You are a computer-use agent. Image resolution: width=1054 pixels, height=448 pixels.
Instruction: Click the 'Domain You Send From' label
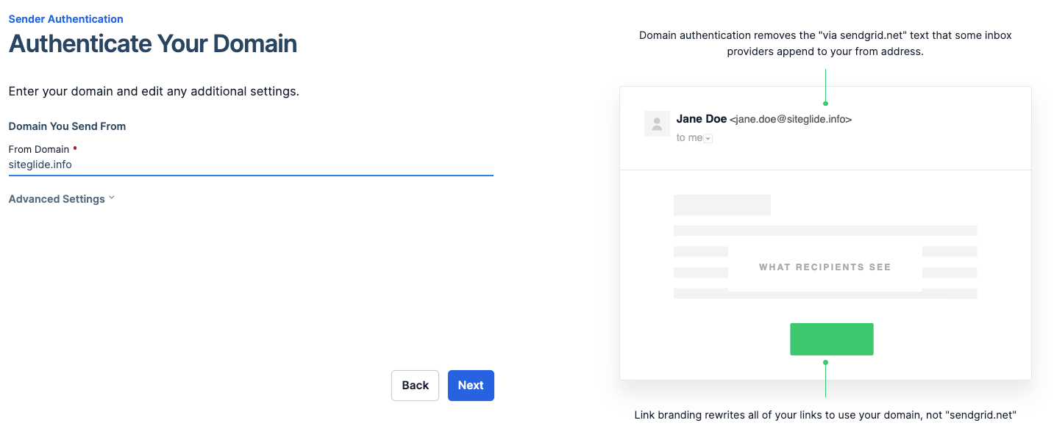67,126
